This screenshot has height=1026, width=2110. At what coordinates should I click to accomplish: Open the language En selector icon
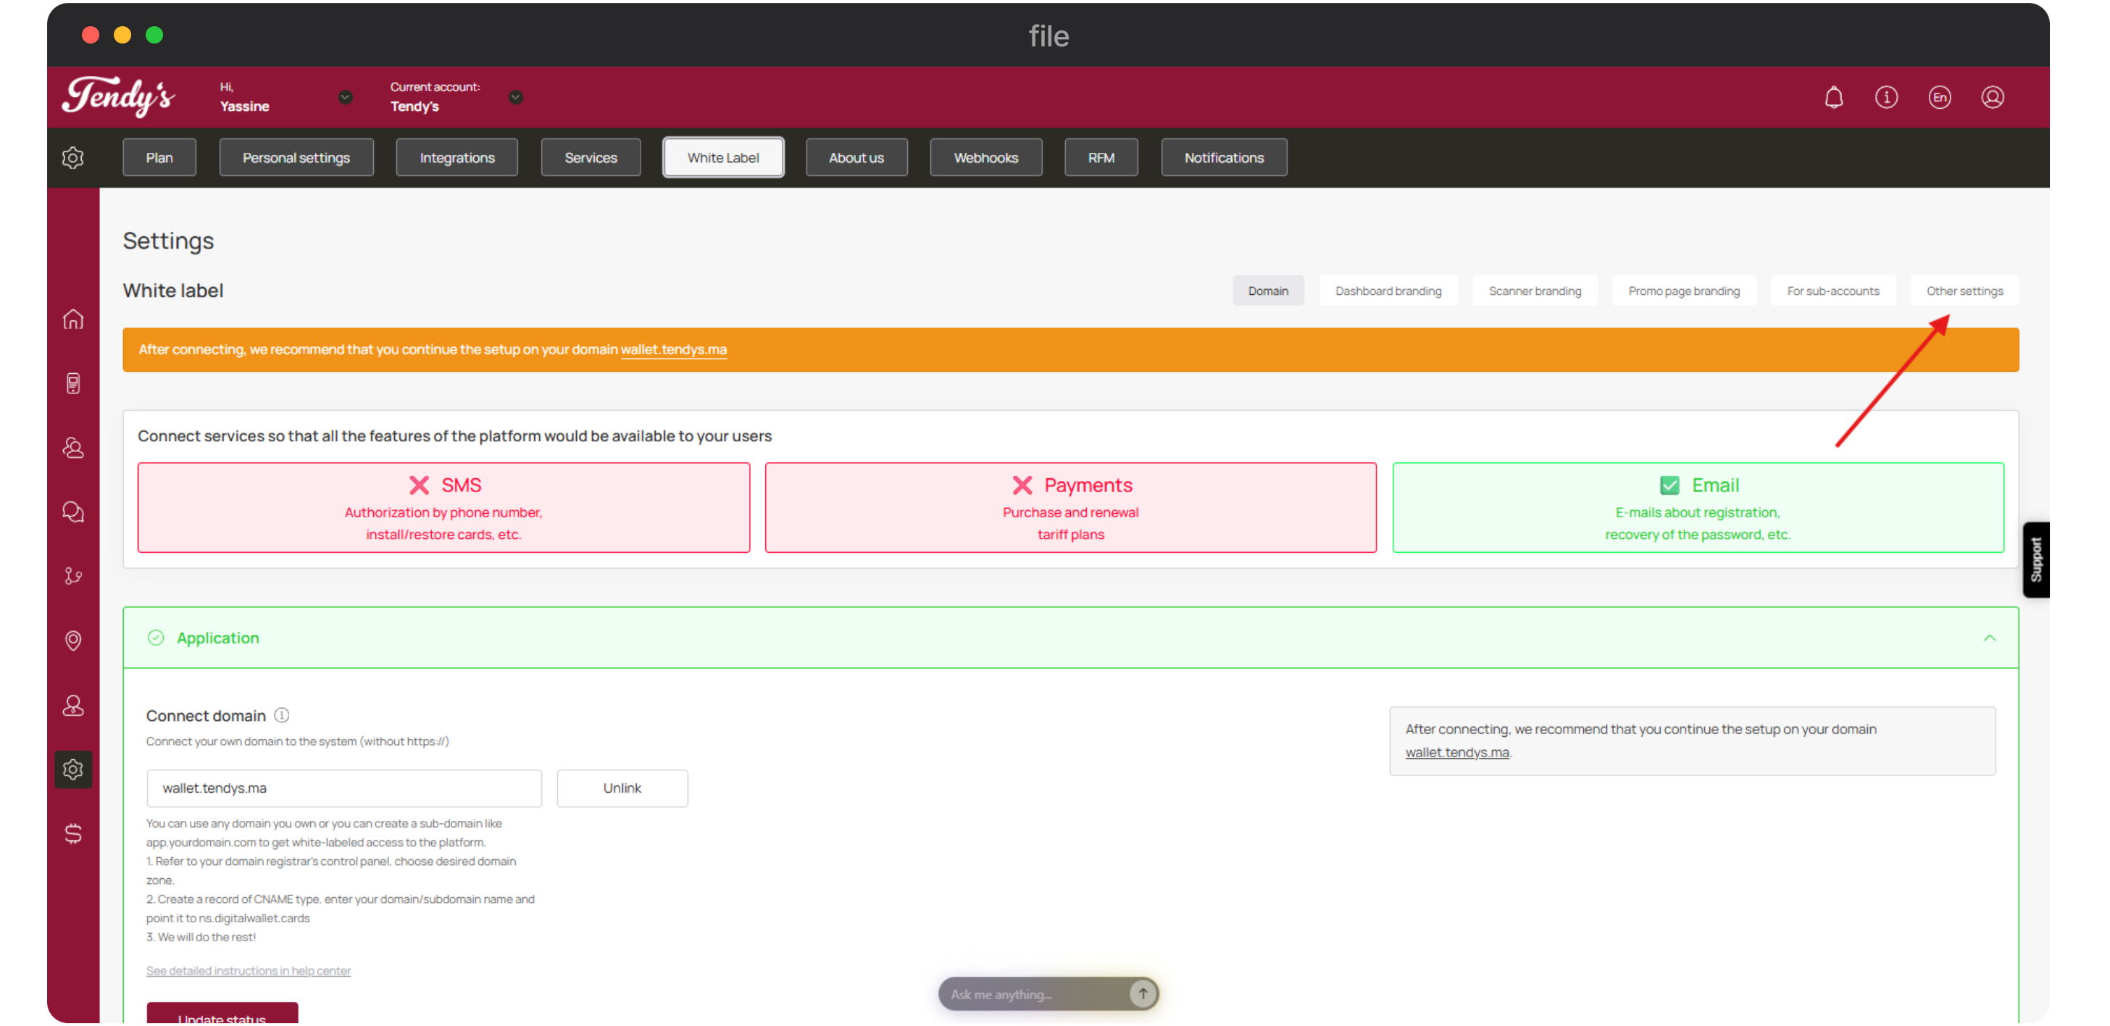pos(1939,97)
